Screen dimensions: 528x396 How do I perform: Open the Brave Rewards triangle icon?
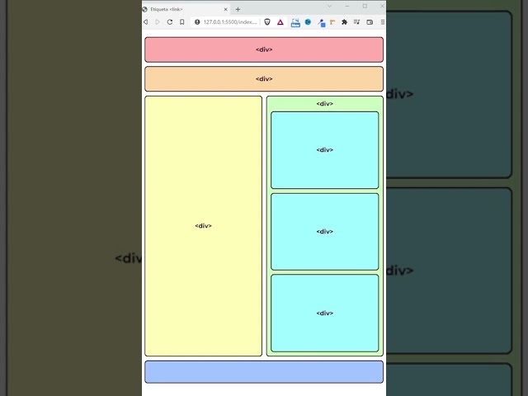pyautogui.click(x=280, y=22)
